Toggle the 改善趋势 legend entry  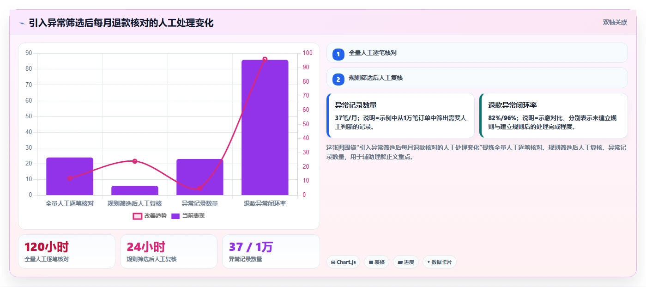(x=150, y=216)
